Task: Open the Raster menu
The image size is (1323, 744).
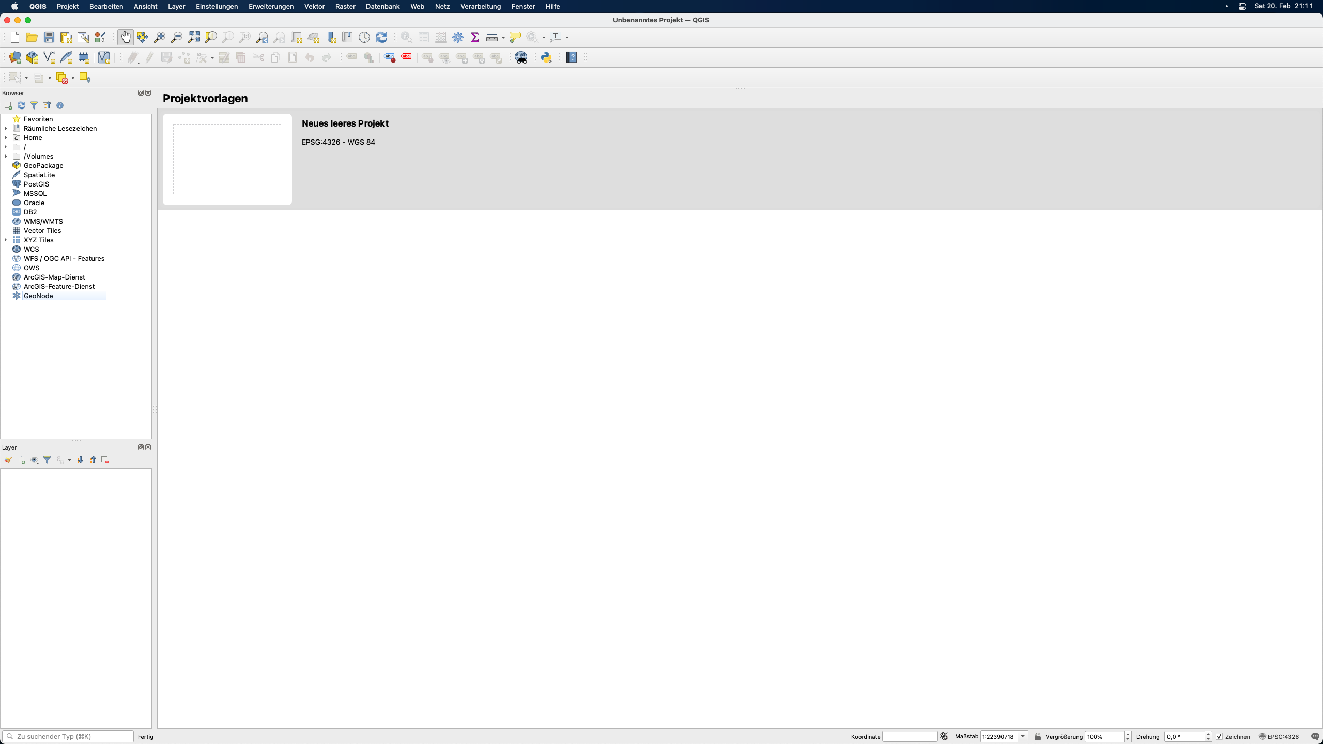Action: tap(345, 6)
